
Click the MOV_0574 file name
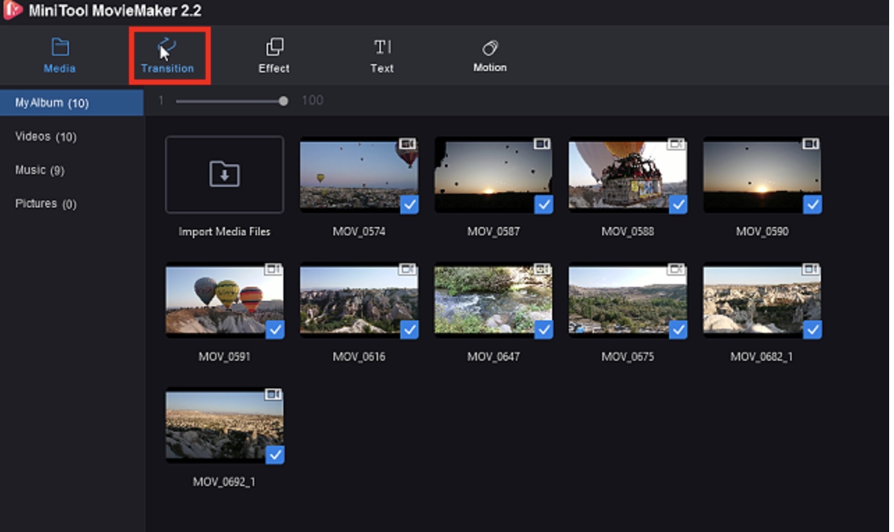pos(359,231)
